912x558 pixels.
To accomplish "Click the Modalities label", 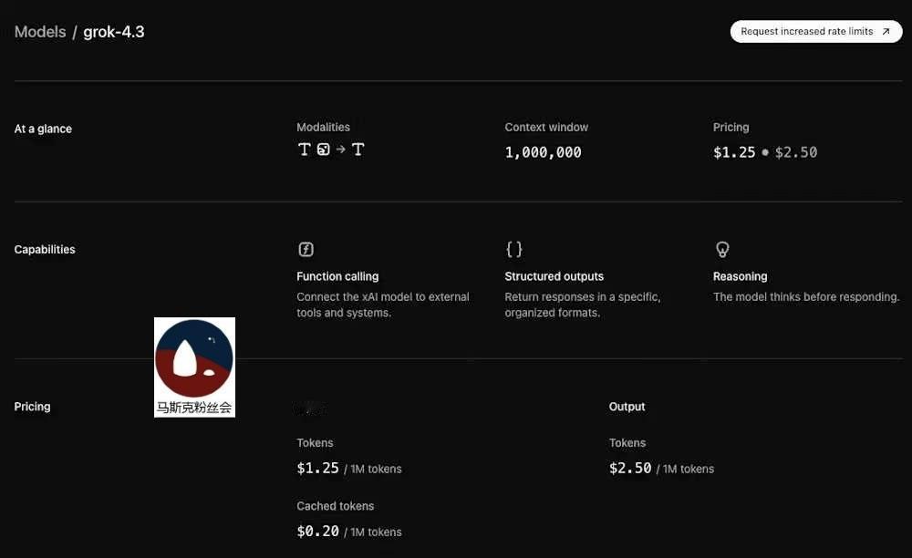I will point(323,128).
